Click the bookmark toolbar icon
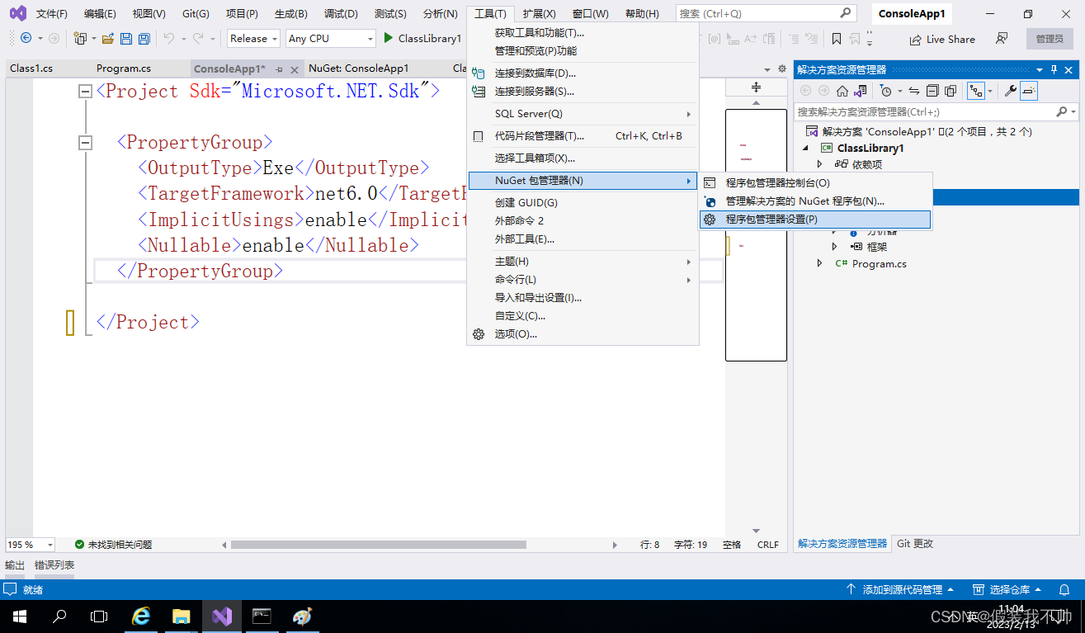Screen dimensions: 1085x633 pyautogui.click(x=837, y=39)
